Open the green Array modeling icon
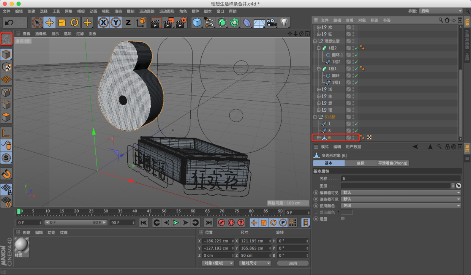Image resolution: width=471 pixels, height=275 pixels. point(234,22)
